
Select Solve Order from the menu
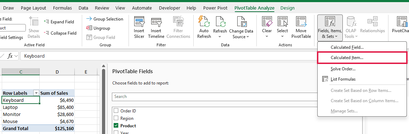point(362,69)
